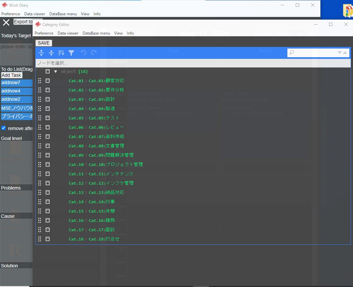353x287 pixels.
Task: Click the Cat.07 field key
Action: coord(76,137)
